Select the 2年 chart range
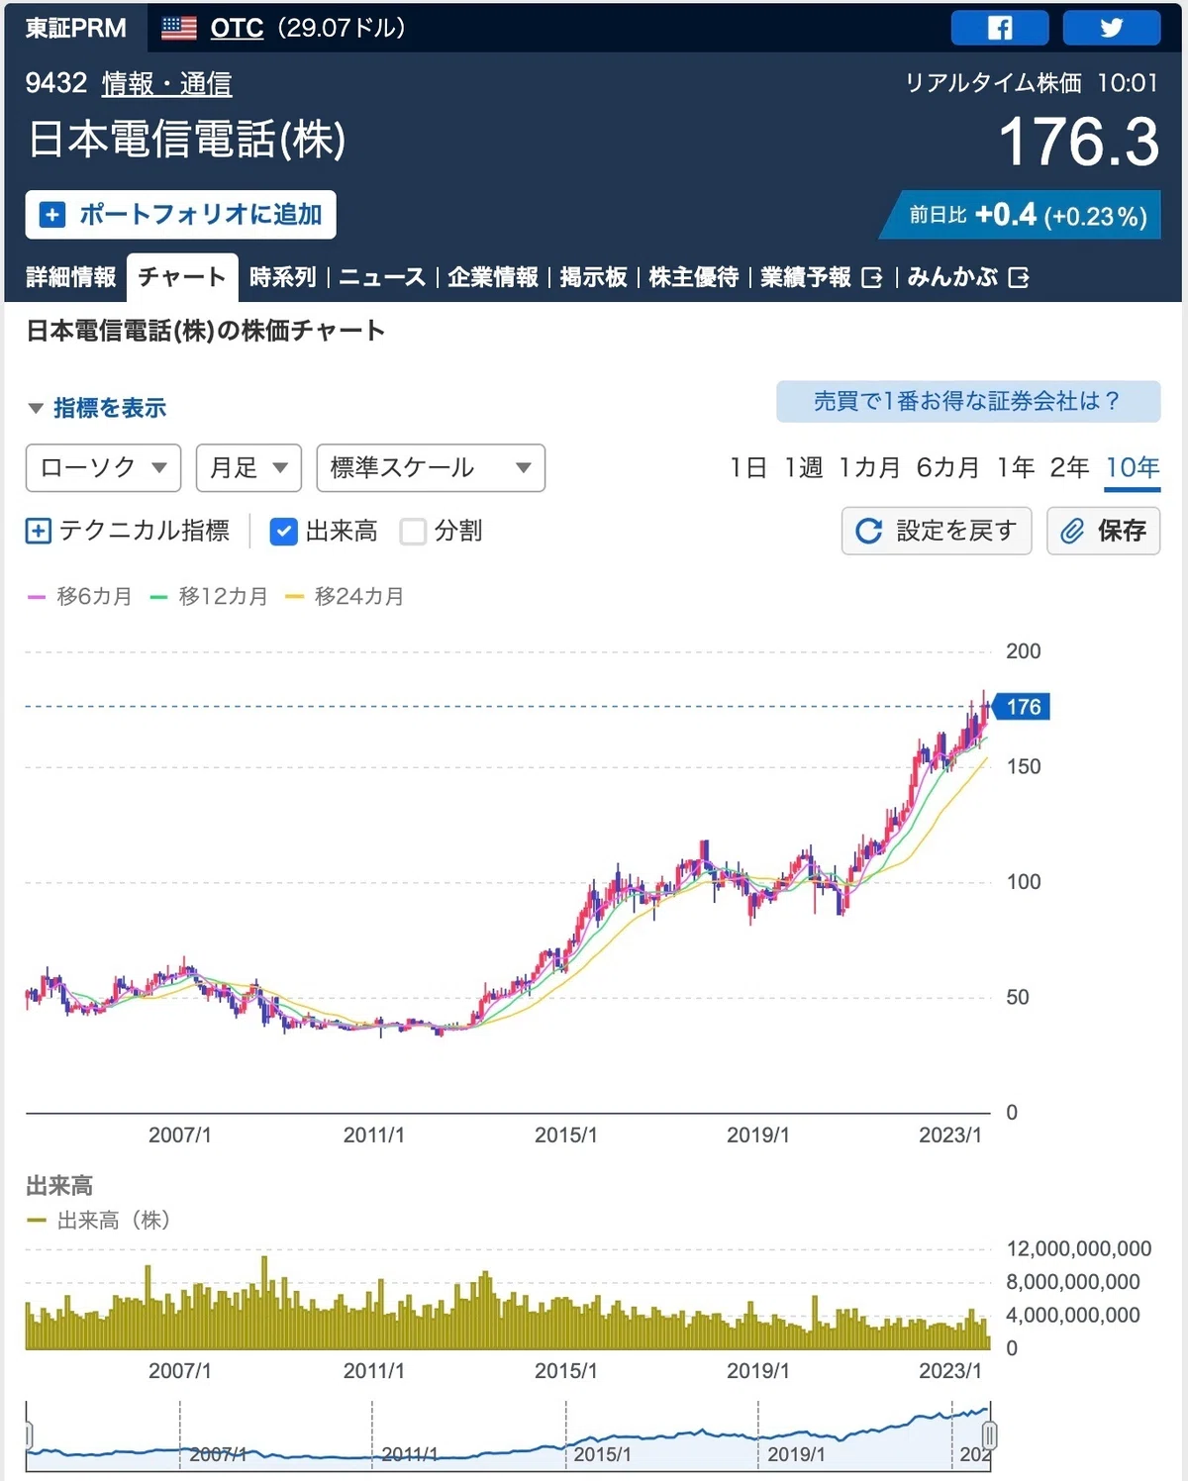The height and width of the screenshot is (1481, 1188). [1069, 467]
